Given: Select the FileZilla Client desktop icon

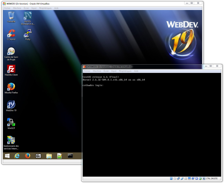Looking at the screenshot, I should tap(11, 70).
